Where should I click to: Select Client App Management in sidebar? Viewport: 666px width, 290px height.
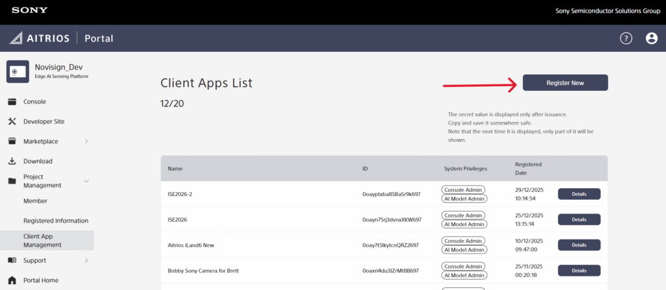point(43,240)
